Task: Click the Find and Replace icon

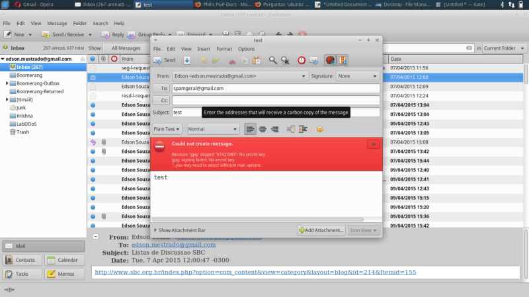Action: click(285, 60)
